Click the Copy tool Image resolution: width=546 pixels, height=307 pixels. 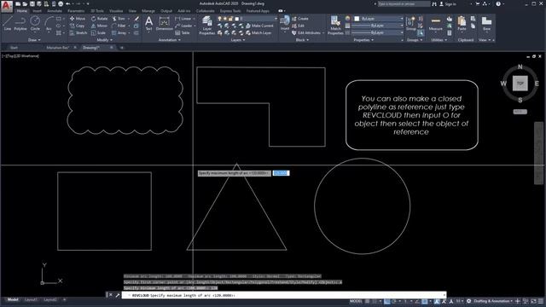78,26
